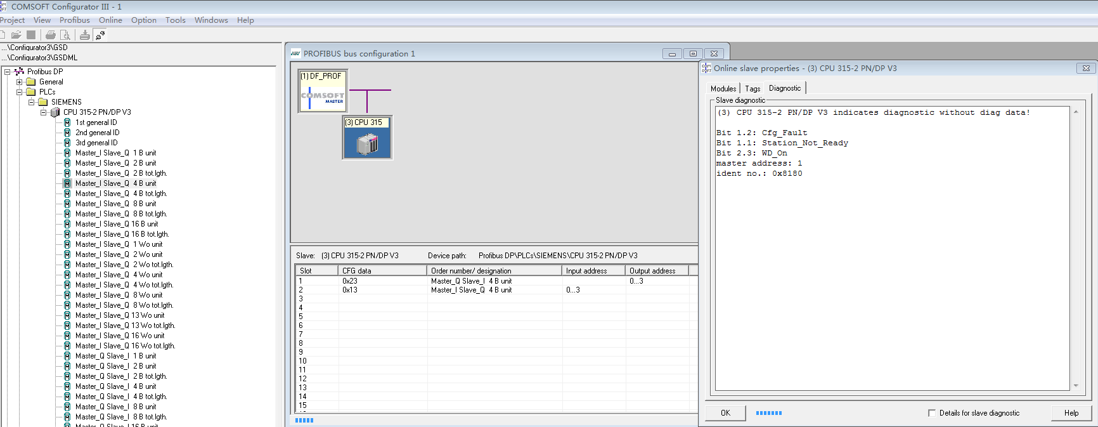The height and width of the screenshot is (427, 1098).
Task: Collapse the CPU 315-2 PN/DP V3 node
Action: pyautogui.click(x=43, y=112)
